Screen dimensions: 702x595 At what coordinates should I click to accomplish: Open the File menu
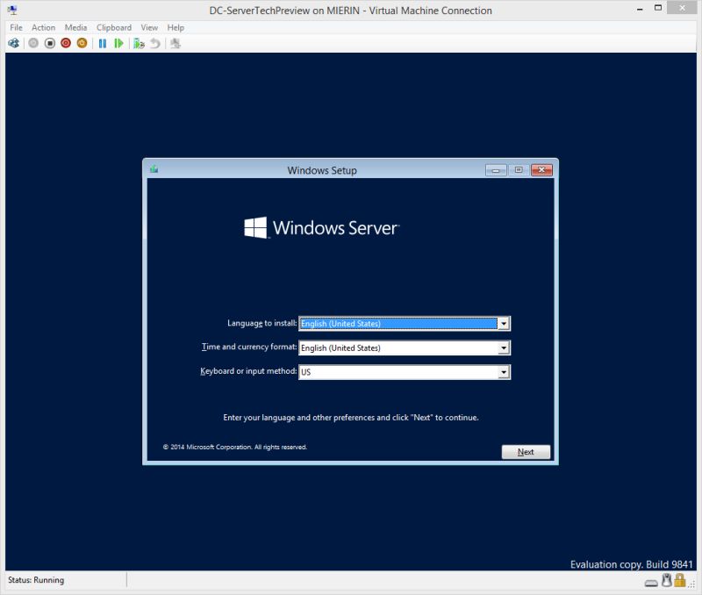(x=16, y=28)
